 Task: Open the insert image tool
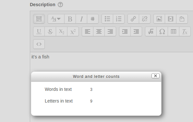tap(159, 19)
